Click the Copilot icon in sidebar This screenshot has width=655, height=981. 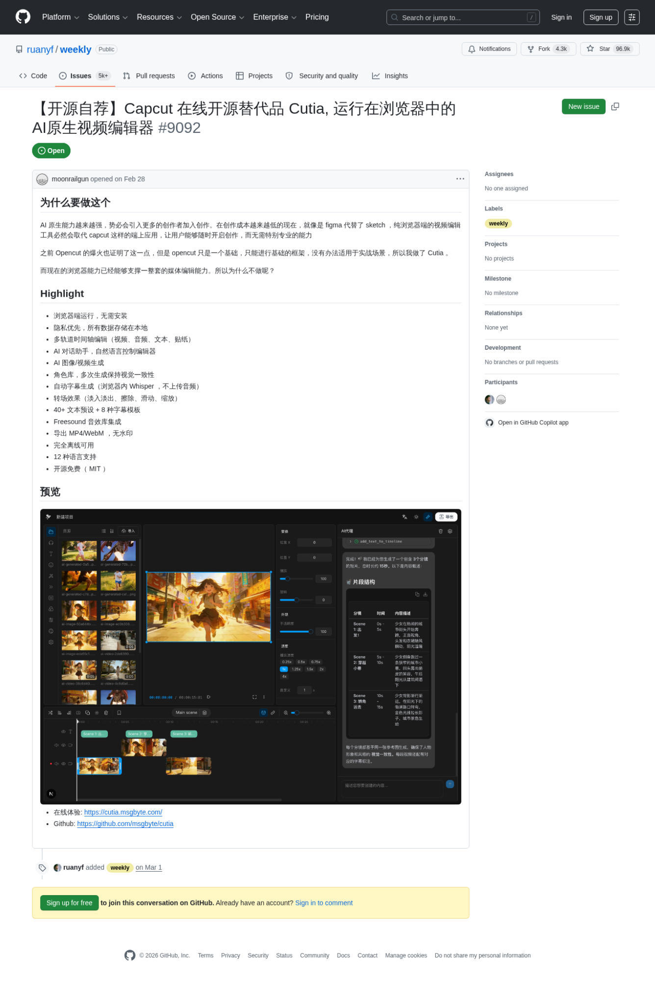tap(489, 423)
